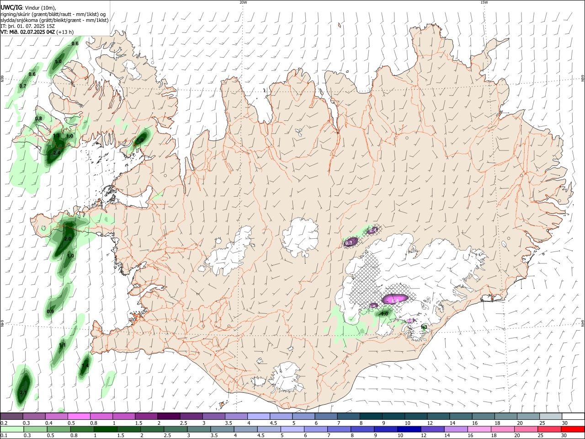The height and width of the screenshot is (439, 585).
Task: Select the pale lavender snow swatch between 4 and 4.5
Action: tap(258, 416)
